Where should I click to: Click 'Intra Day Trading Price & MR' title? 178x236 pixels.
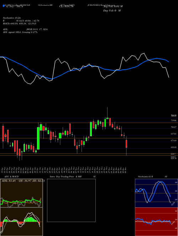pos(66,177)
